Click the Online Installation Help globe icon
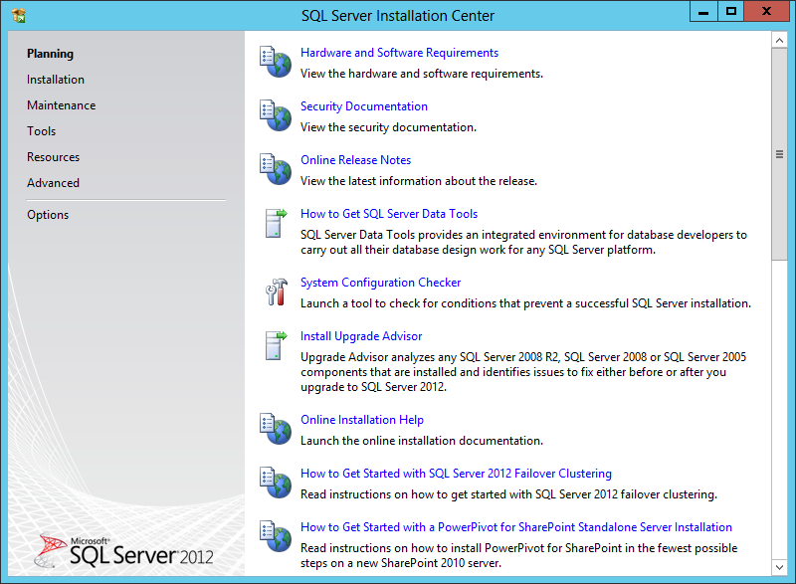 pyautogui.click(x=274, y=429)
